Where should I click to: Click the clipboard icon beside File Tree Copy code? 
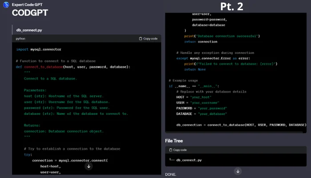point(171,150)
